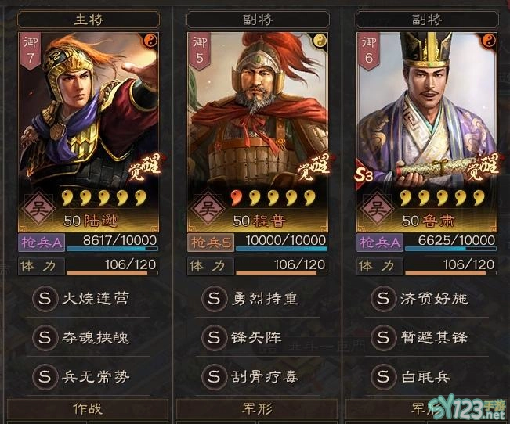The image size is (510, 424).
Task: Open the 作战 tab at the bottom
Action: [88, 408]
